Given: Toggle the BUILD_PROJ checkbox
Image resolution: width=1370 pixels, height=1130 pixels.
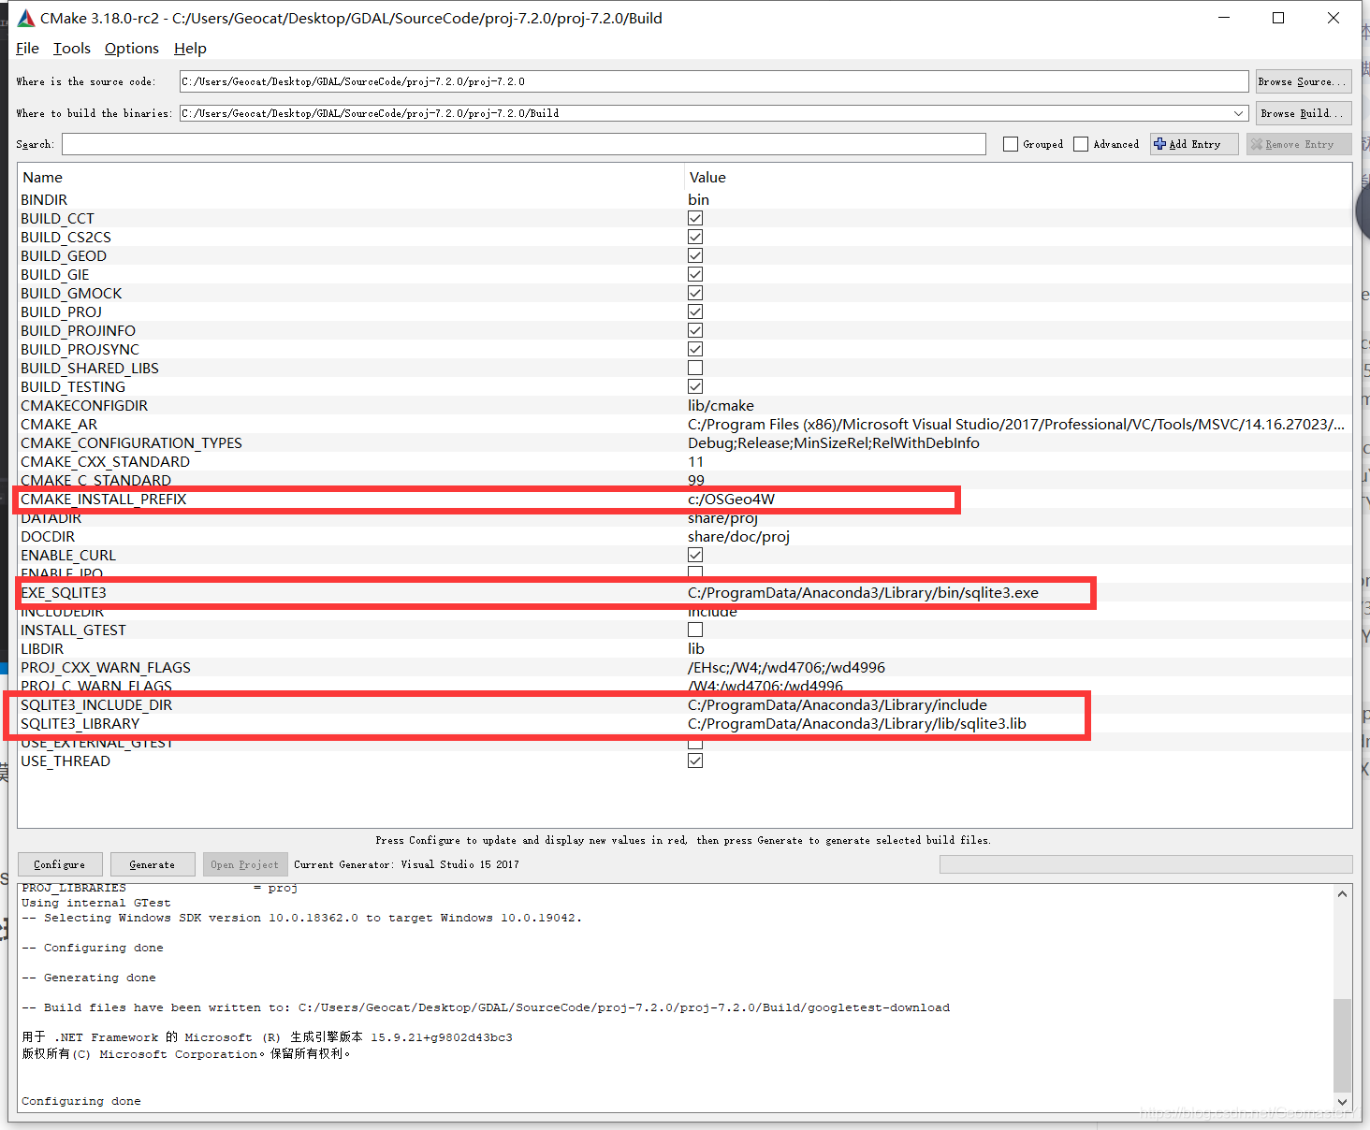Looking at the screenshot, I should click(x=695, y=311).
